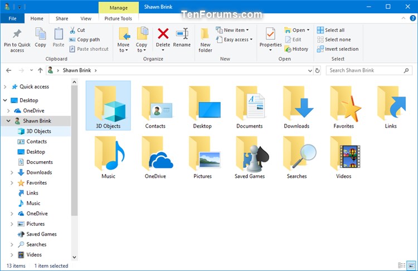Switch to the Share ribbon tab
Image resolution: width=418 pixels, height=271 pixels.
click(62, 18)
